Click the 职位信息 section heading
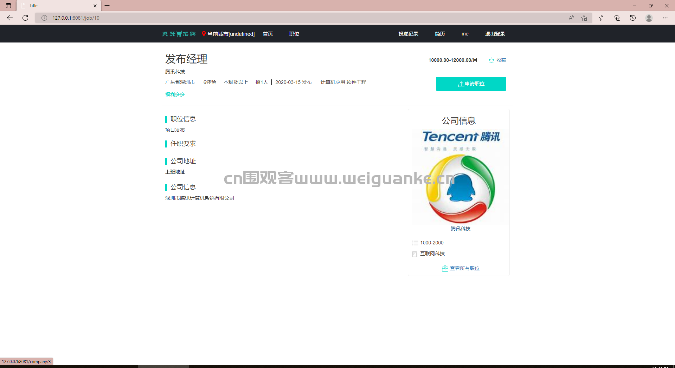675x368 pixels. (183, 119)
